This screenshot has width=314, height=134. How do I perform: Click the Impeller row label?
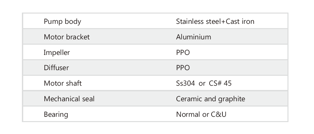click(x=57, y=52)
